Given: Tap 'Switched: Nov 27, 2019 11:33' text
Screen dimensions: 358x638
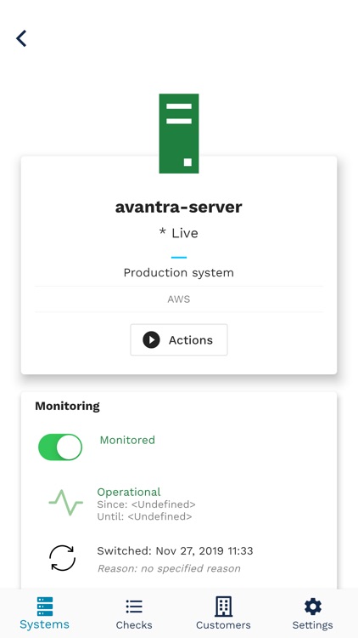Looking at the screenshot, I should pos(175,551).
